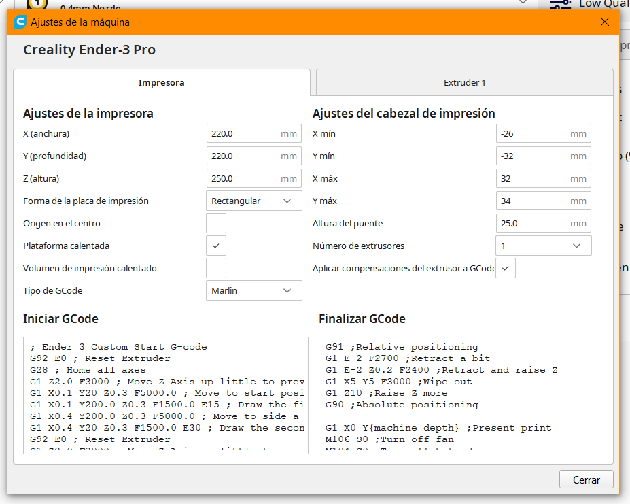630x504 pixels.
Task: Open the Forma de la placa dropdown
Action: click(254, 201)
